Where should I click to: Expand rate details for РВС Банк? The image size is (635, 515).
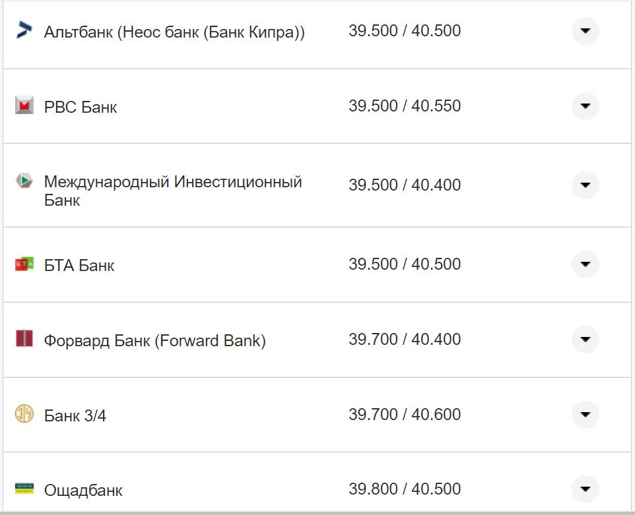point(585,106)
